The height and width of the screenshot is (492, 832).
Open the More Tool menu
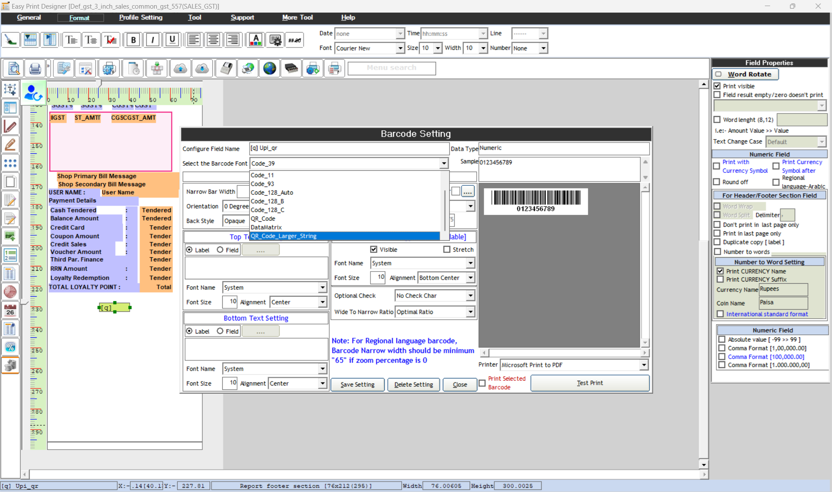(x=297, y=18)
